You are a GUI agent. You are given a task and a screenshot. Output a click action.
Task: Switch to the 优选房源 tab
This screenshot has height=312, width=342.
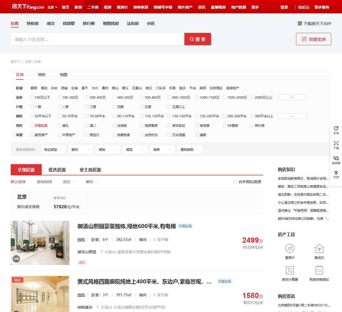pos(57,170)
